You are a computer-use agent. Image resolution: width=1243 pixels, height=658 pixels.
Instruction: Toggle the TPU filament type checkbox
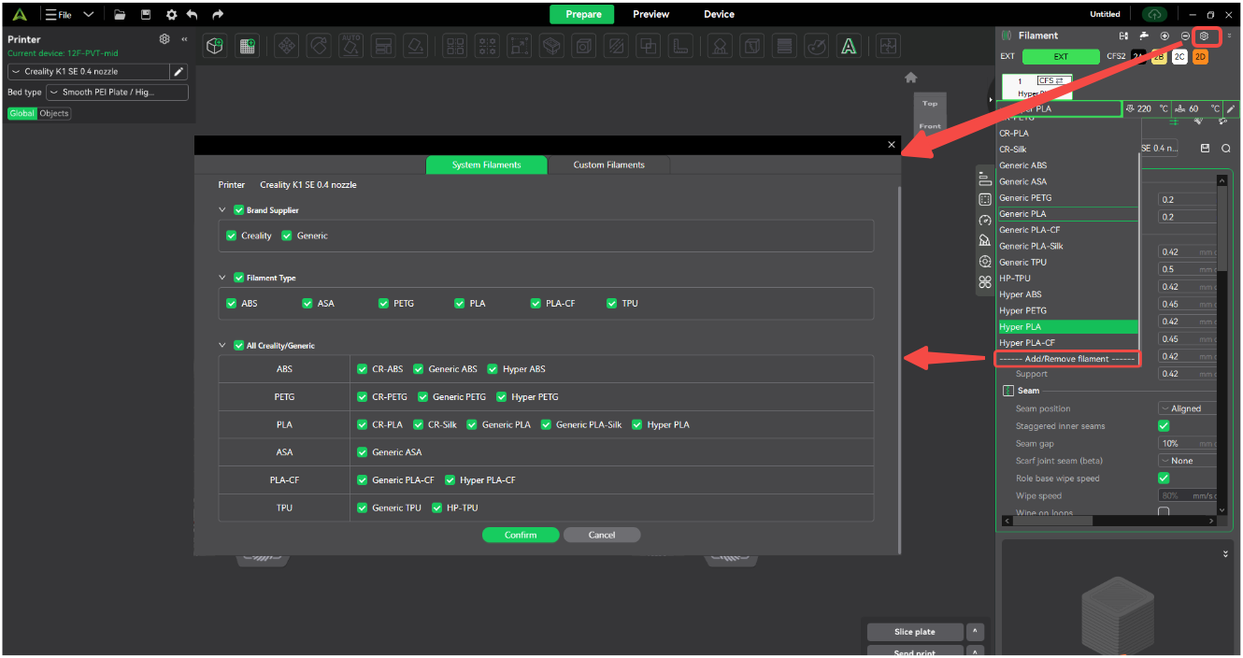[612, 303]
